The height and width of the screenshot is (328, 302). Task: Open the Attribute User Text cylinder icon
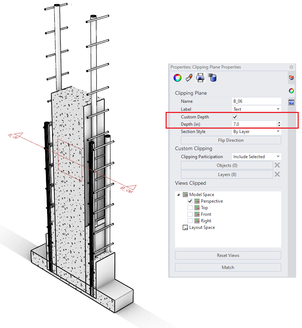(x=212, y=77)
